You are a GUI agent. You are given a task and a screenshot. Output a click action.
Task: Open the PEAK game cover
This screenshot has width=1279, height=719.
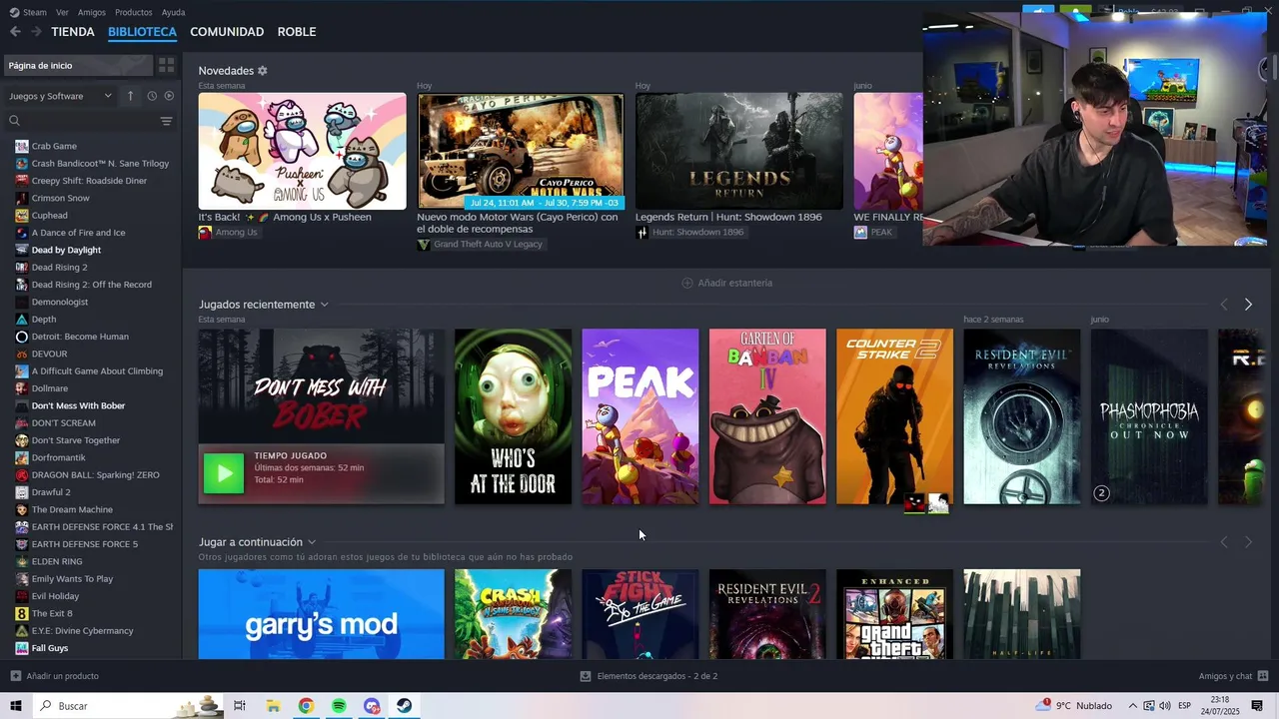point(640,416)
